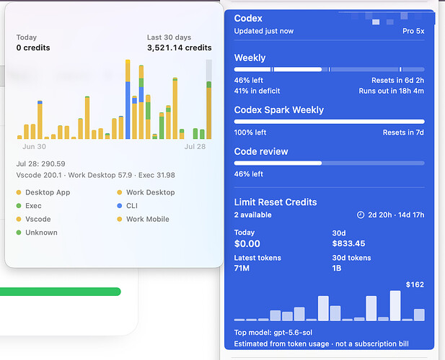Click the green Exec legend dot
This screenshot has width=445, height=360.
[19, 206]
